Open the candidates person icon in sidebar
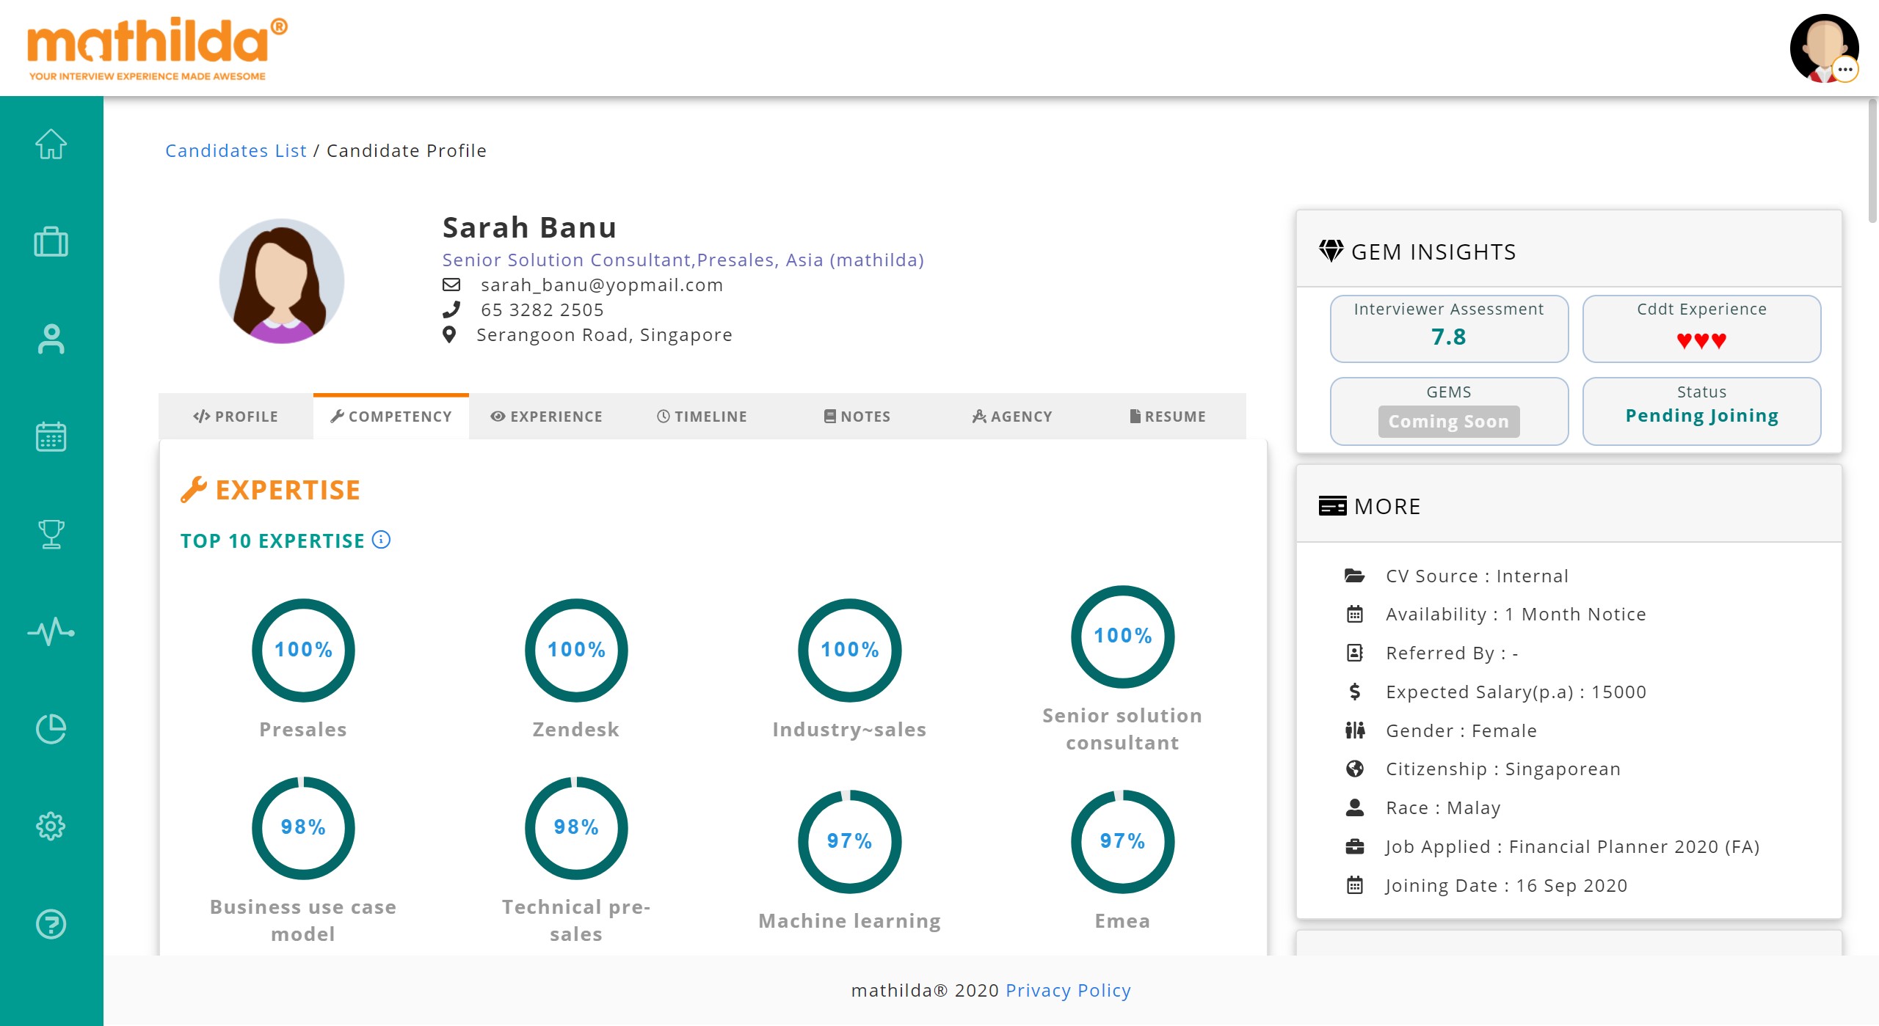 pyautogui.click(x=51, y=339)
